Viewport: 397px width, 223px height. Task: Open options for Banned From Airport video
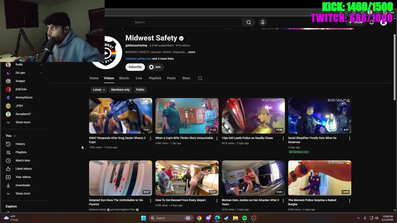click(217, 201)
